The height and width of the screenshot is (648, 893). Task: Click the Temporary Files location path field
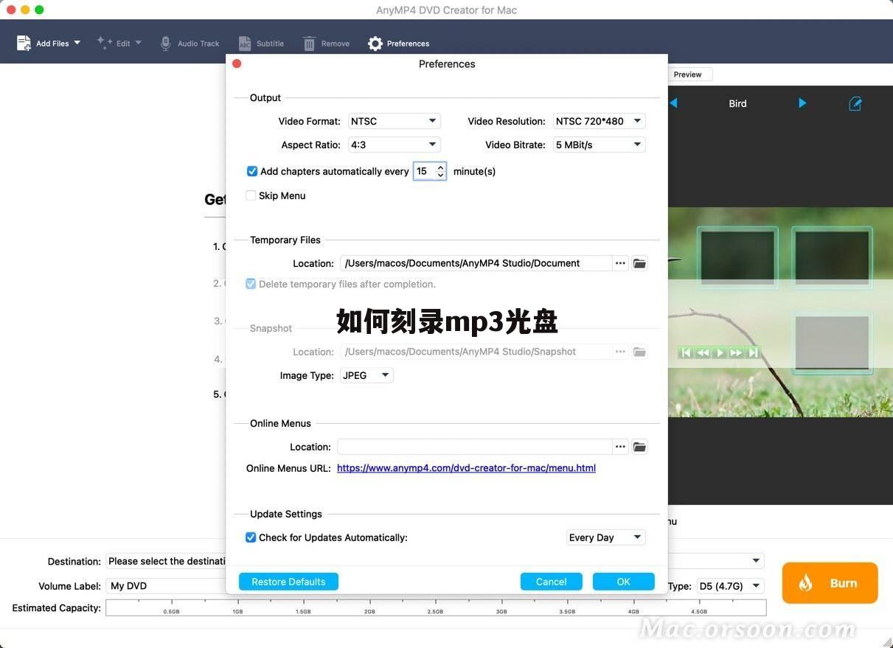coord(476,263)
